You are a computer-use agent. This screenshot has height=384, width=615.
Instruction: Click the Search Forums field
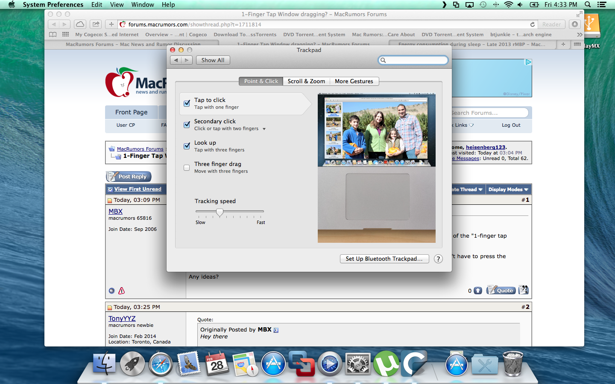[489, 113]
